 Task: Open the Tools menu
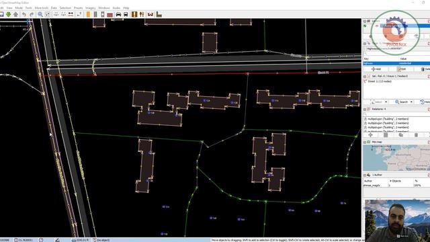28,8
